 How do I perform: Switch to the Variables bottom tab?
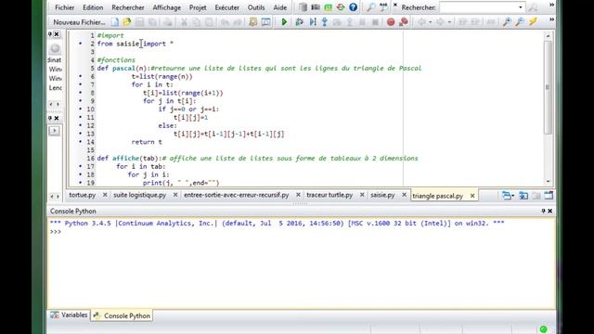click(x=70, y=315)
